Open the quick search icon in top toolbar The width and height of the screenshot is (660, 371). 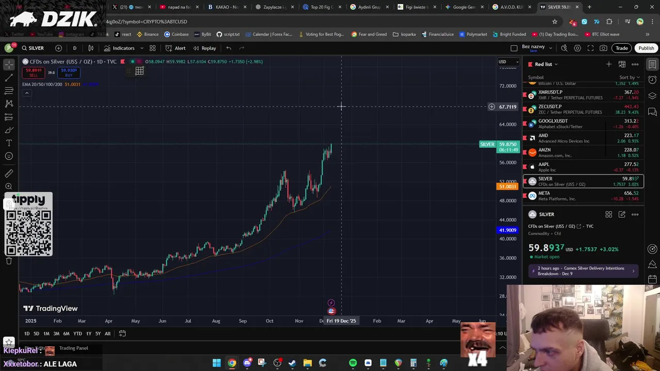564,48
